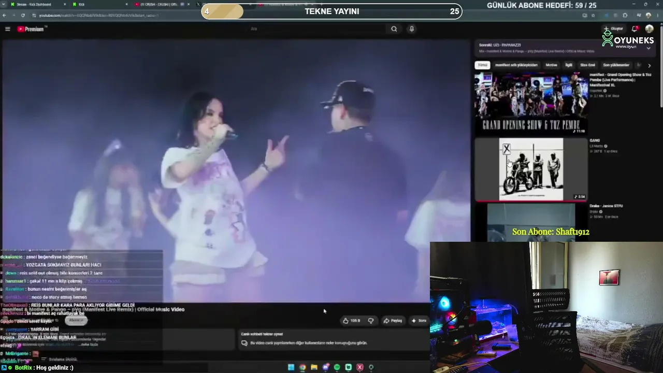Click the Sor ask button

[419, 321]
